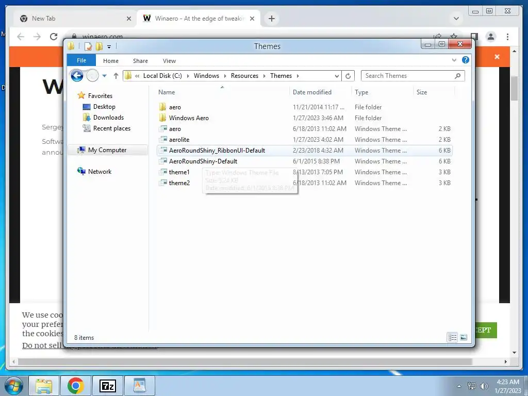
Task: Expand the arrow after Themes breadcrumb
Action: click(x=298, y=76)
